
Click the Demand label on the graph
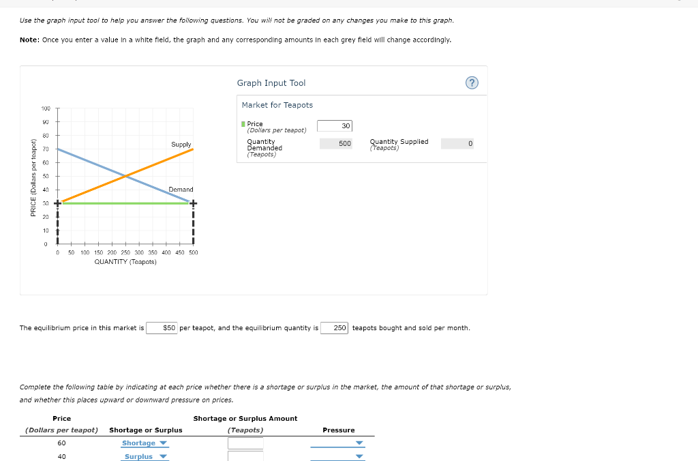coord(180,190)
